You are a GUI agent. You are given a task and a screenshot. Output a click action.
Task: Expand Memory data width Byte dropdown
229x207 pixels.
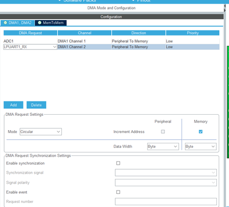pos(200,147)
